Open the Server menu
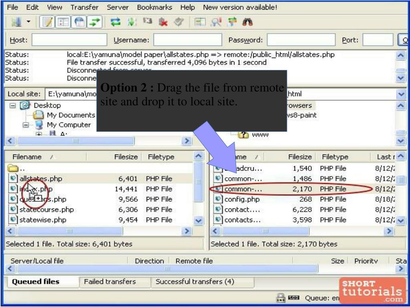 tap(117, 7)
